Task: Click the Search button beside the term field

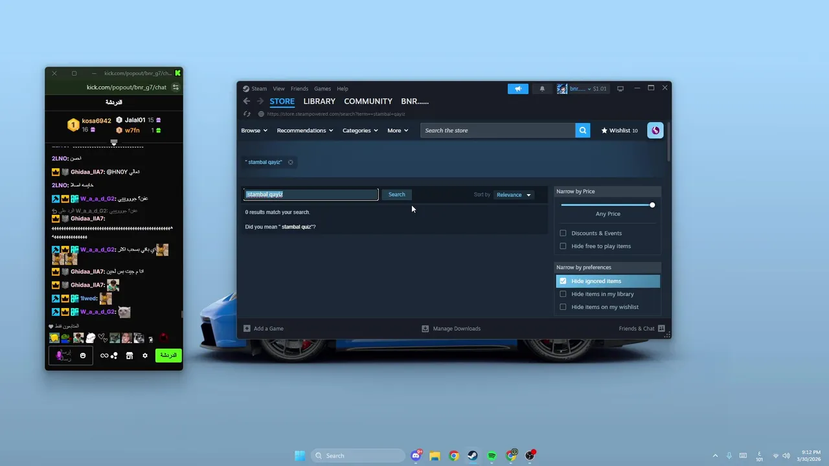Action: 396,194
